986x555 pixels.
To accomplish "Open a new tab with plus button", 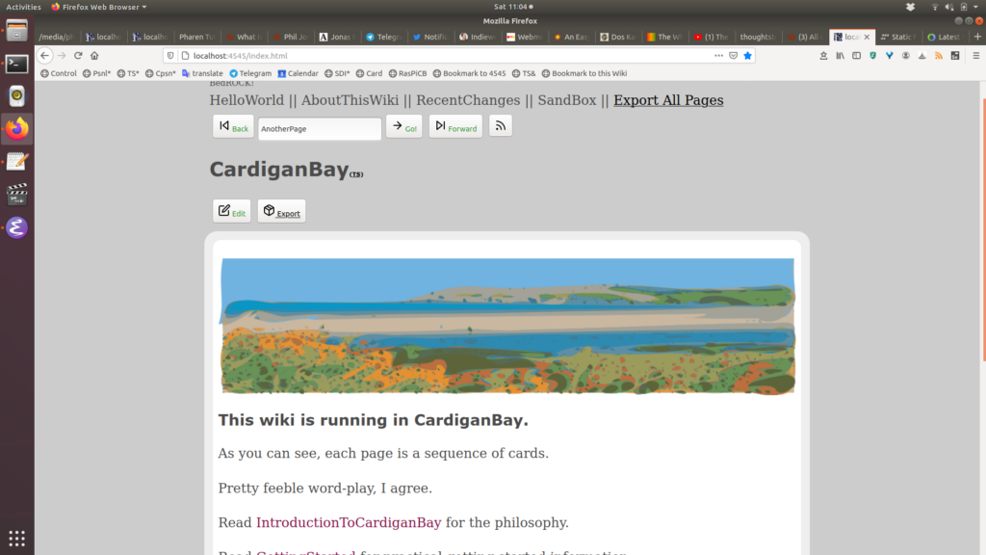I will (x=977, y=37).
